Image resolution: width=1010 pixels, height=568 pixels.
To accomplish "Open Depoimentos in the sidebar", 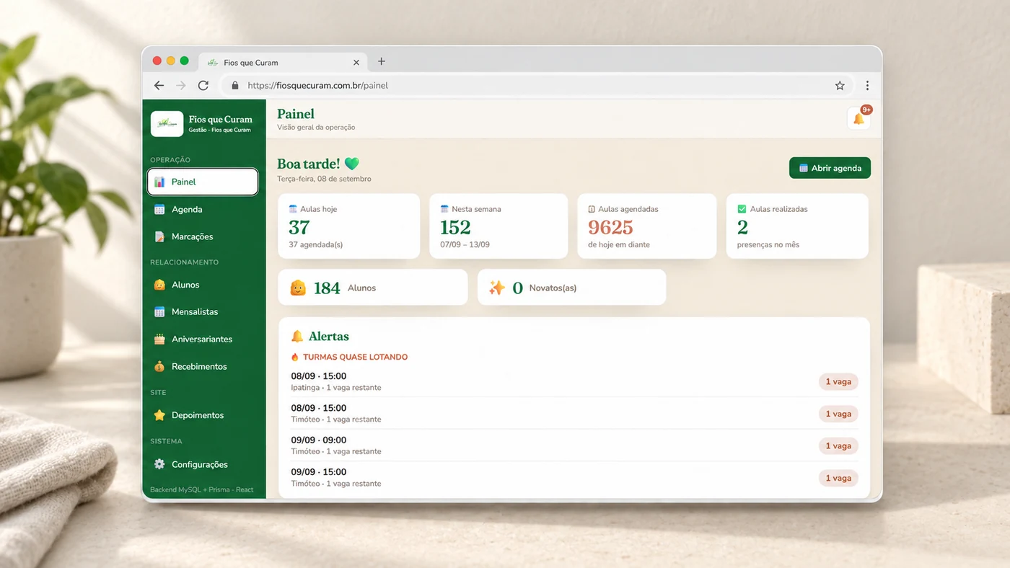I will pos(203,415).
